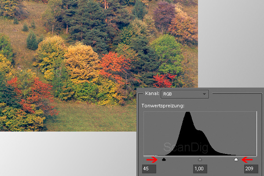Click the right red arrow beside white slider
The image size is (264, 176).
click(x=247, y=160)
